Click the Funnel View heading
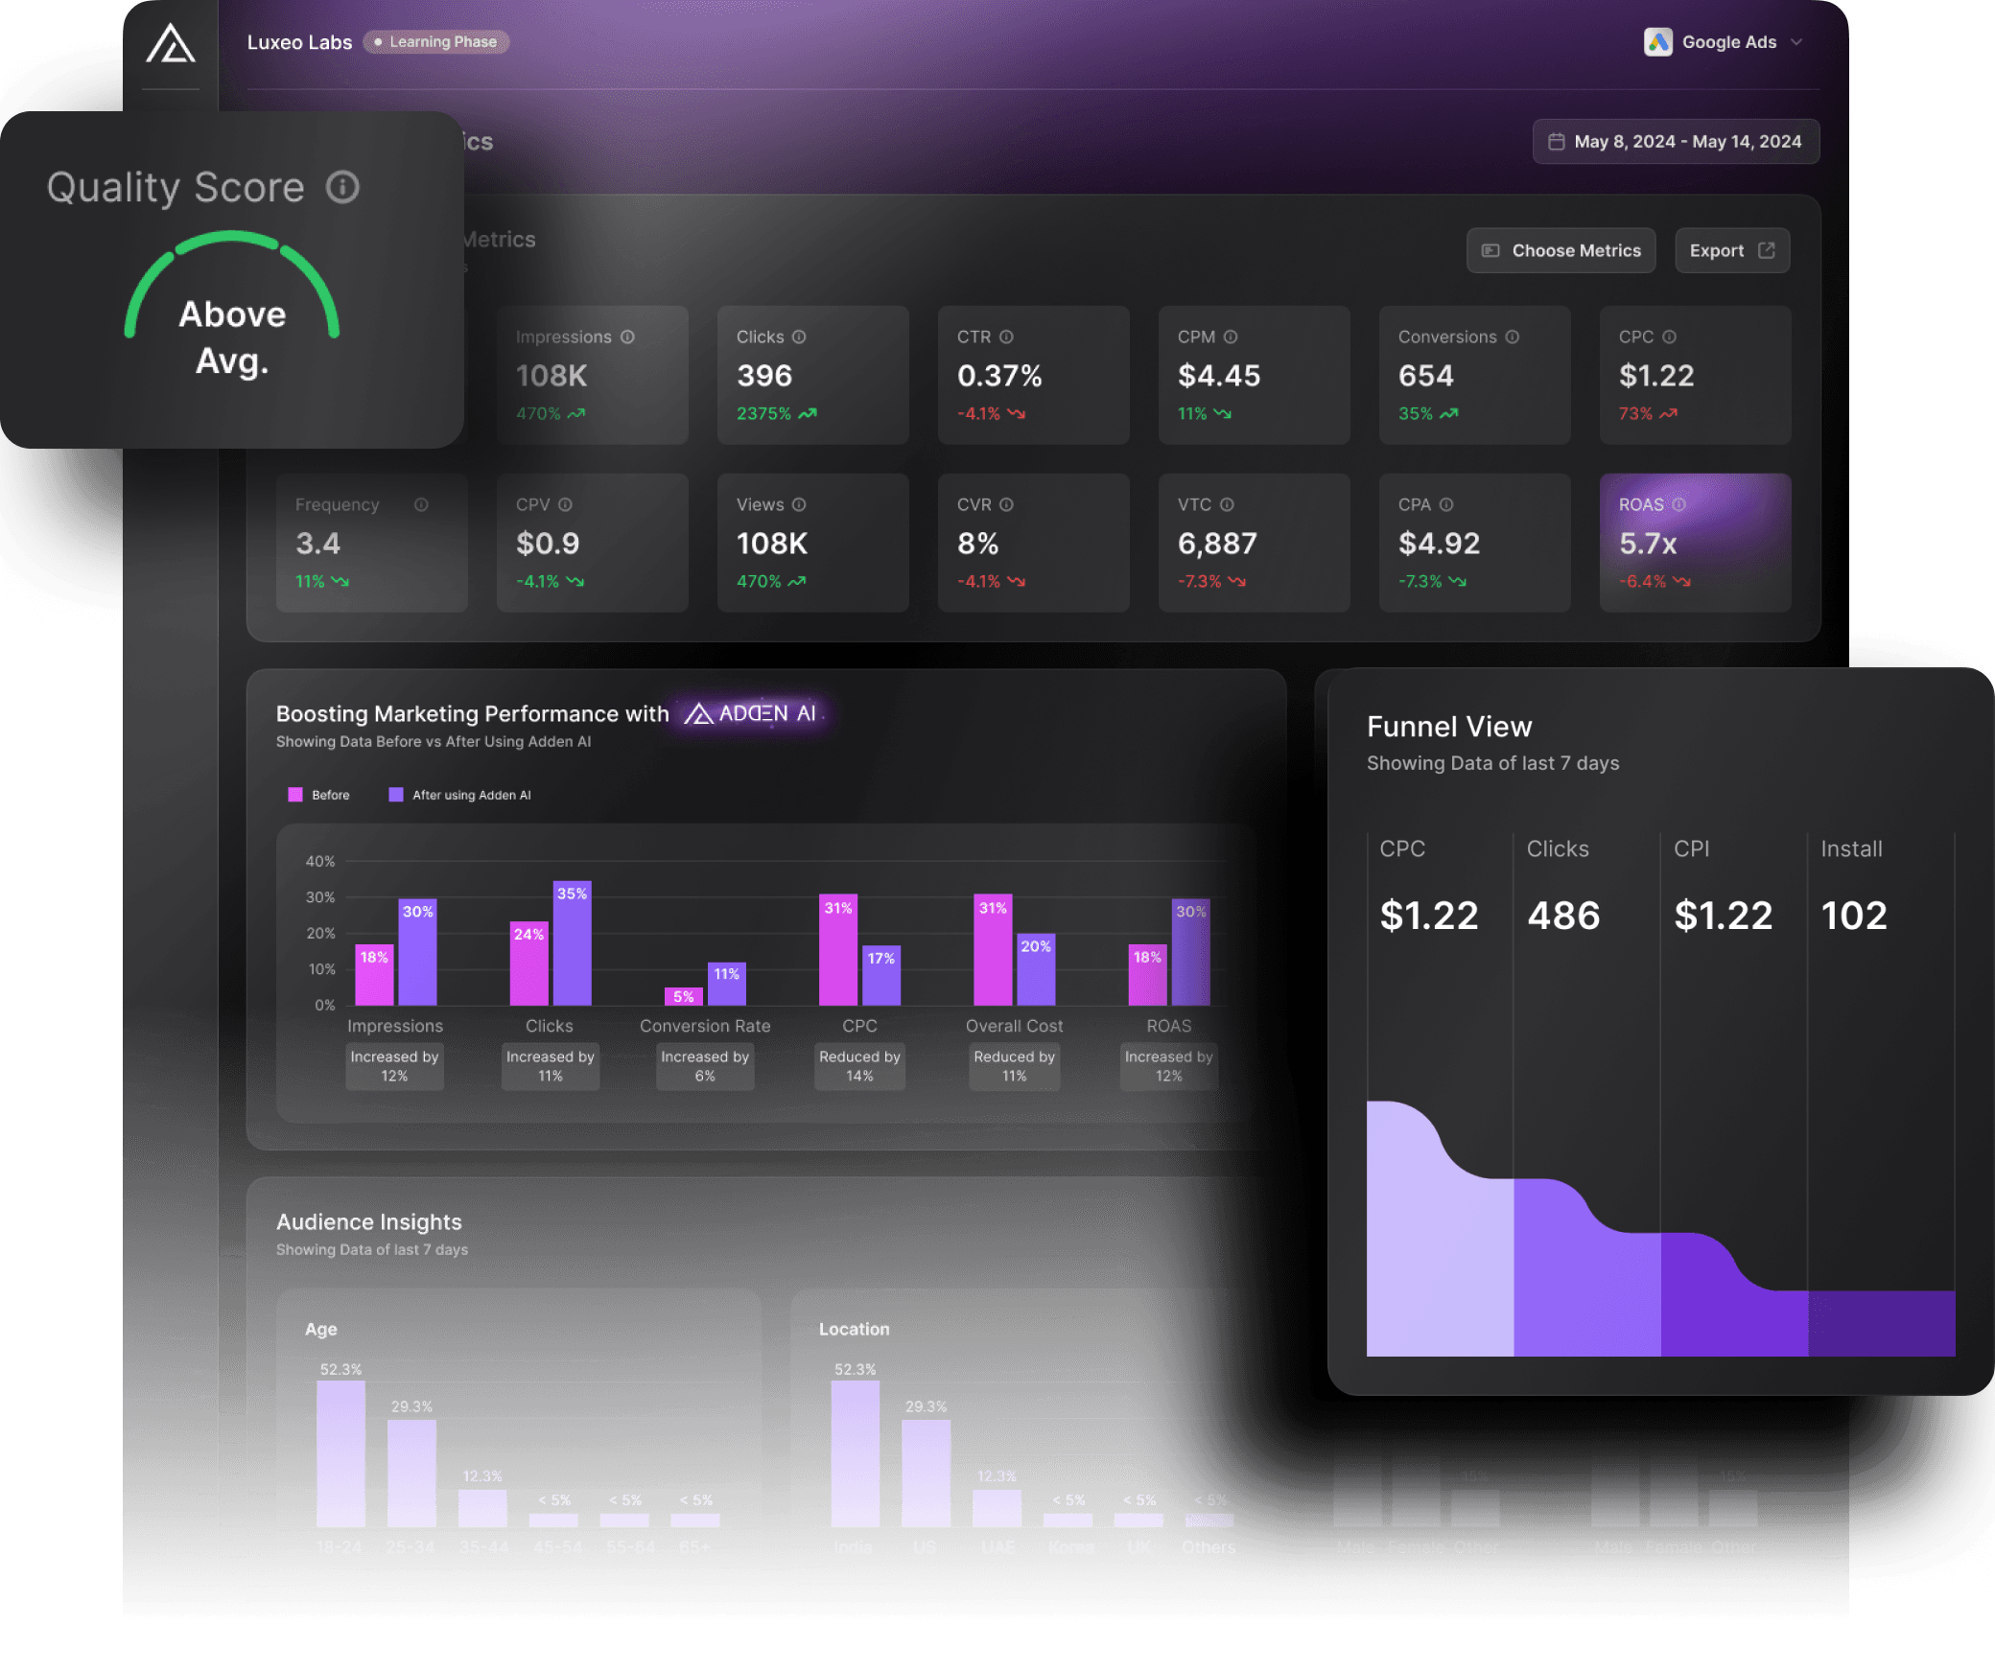Viewport: 1995px width, 1672px height. coord(1449,727)
